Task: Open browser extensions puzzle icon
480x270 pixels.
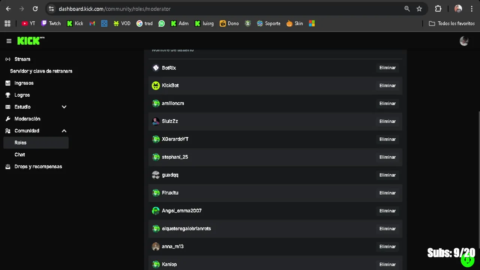Action: 438,9
